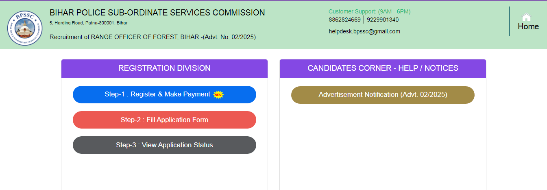547x190 pixels.
Task: Click the helpdesk.bpssc@gmail.com email address
Action: [x=364, y=31]
